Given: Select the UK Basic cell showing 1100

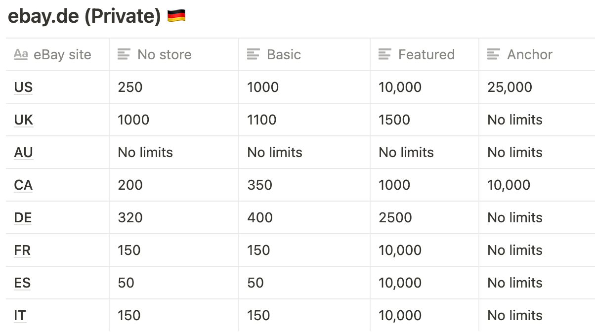Looking at the screenshot, I should pyautogui.click(x=304, y=120).
